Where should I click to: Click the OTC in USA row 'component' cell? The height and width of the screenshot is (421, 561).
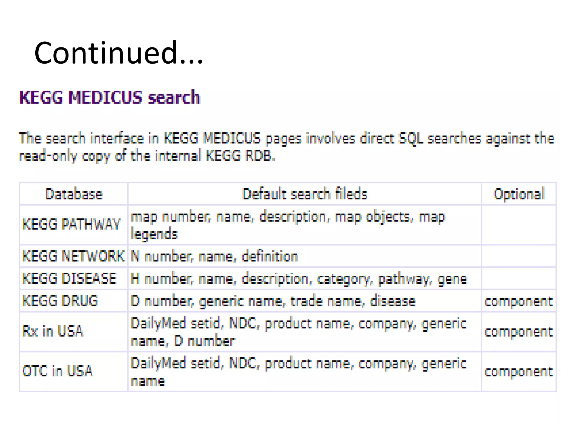(519, 372)
